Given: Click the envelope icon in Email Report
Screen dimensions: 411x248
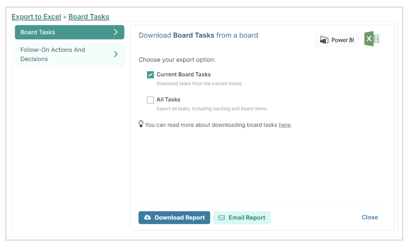Looking at the screenshot, I should (x=222, y=218).
